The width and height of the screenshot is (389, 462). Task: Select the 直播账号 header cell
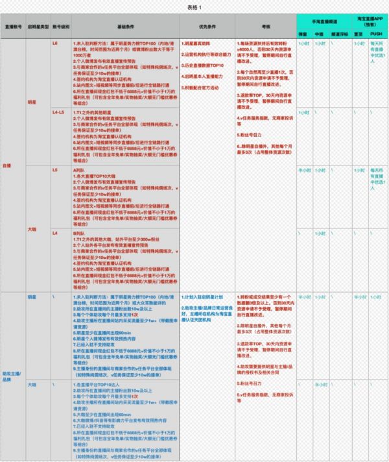[12, 27]
